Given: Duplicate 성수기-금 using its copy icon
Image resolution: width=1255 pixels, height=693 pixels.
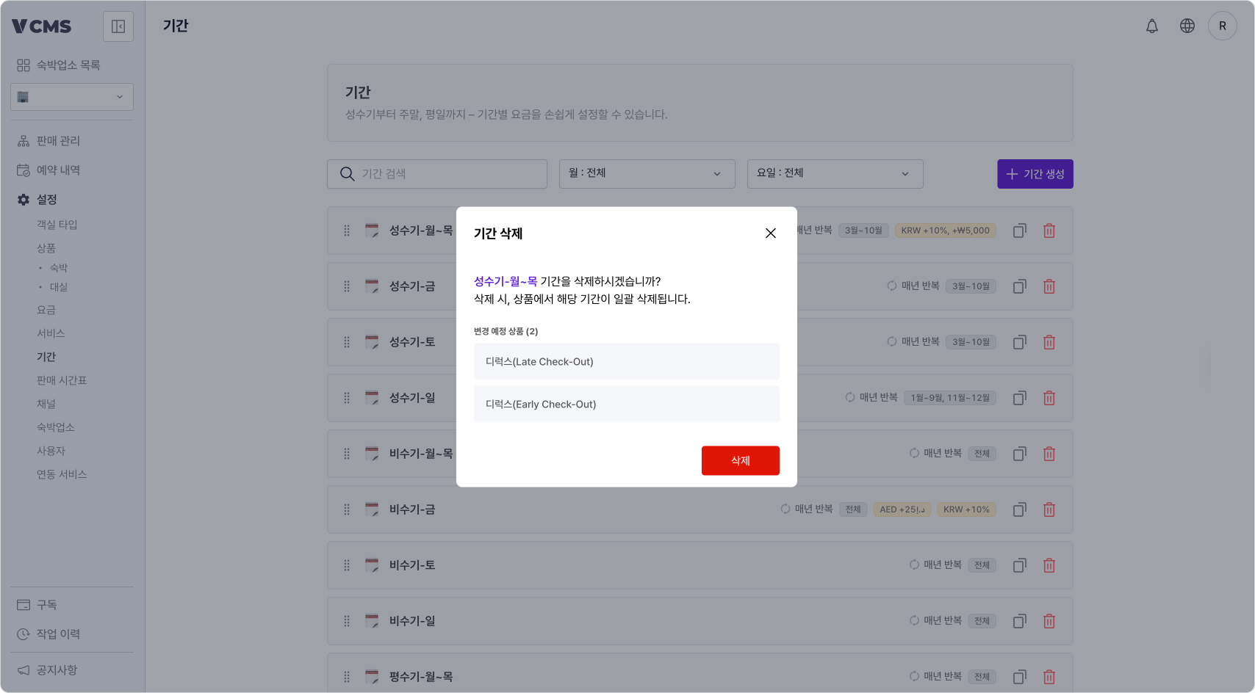Looking at the screenshot, I should pos(1019,286).
